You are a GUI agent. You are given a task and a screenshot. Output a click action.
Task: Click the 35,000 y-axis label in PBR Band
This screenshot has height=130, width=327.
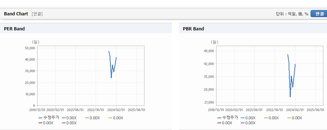pos(209,77)
